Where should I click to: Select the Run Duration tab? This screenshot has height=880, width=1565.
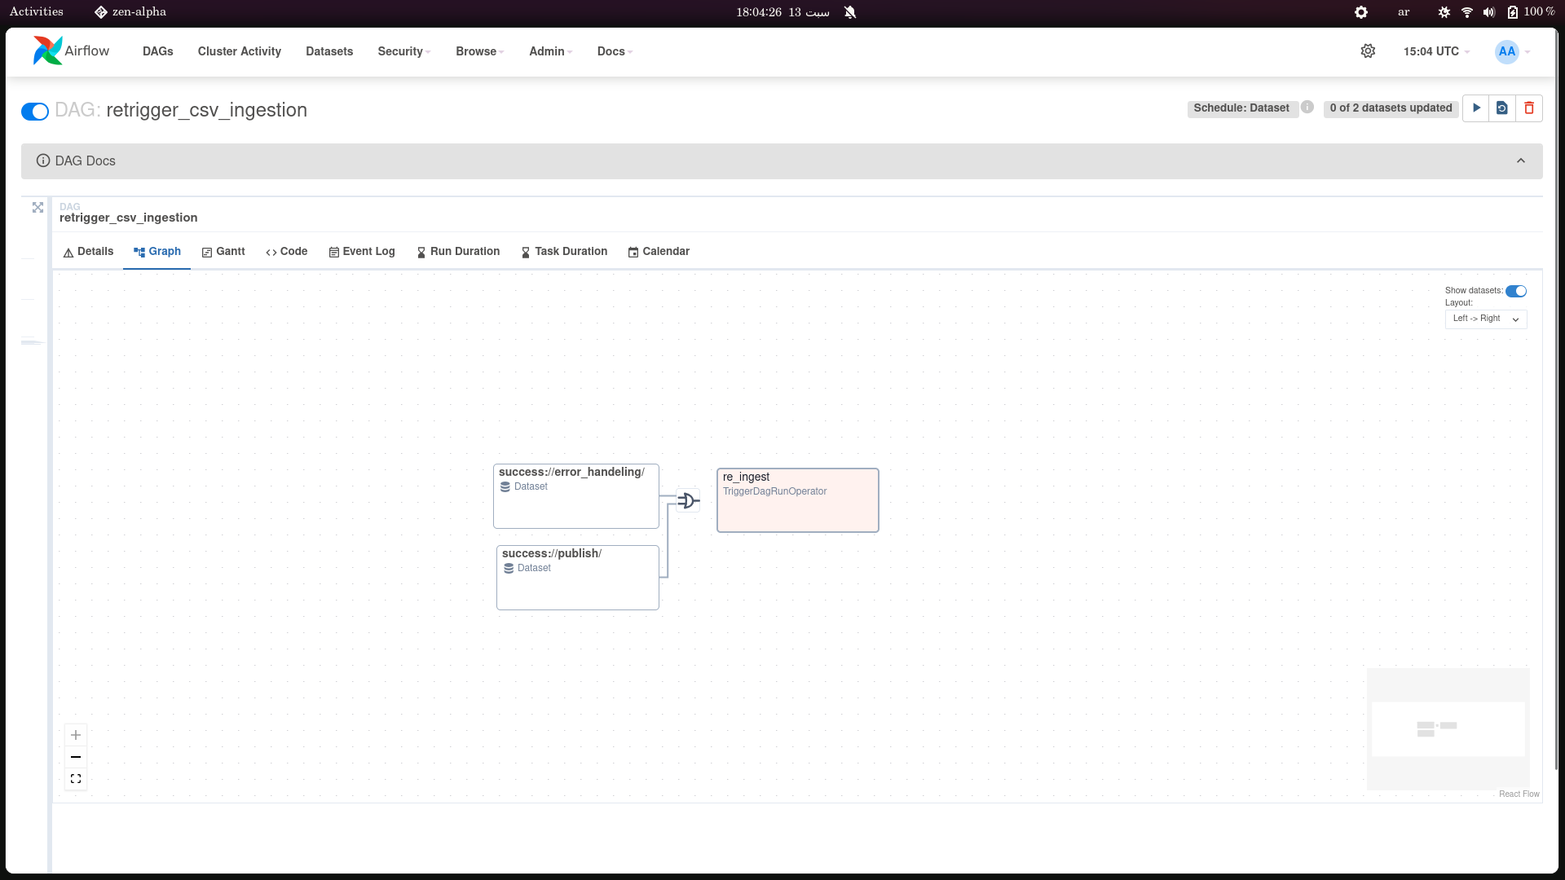tap(458, 252)
